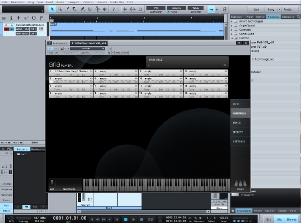Viewport: 301px width, 223px height.
Task: Open the inspector info icon
Action: (x=11, y=18)
